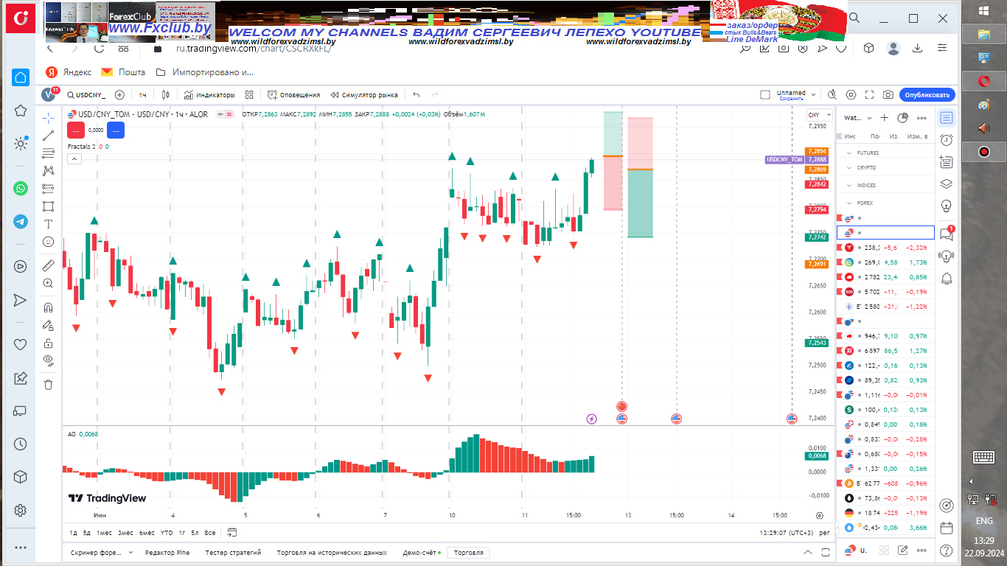Viewport: 1007px width, 566px height.
Task: Switch chart to fullscreen mode
Action: tap(870, 95)
